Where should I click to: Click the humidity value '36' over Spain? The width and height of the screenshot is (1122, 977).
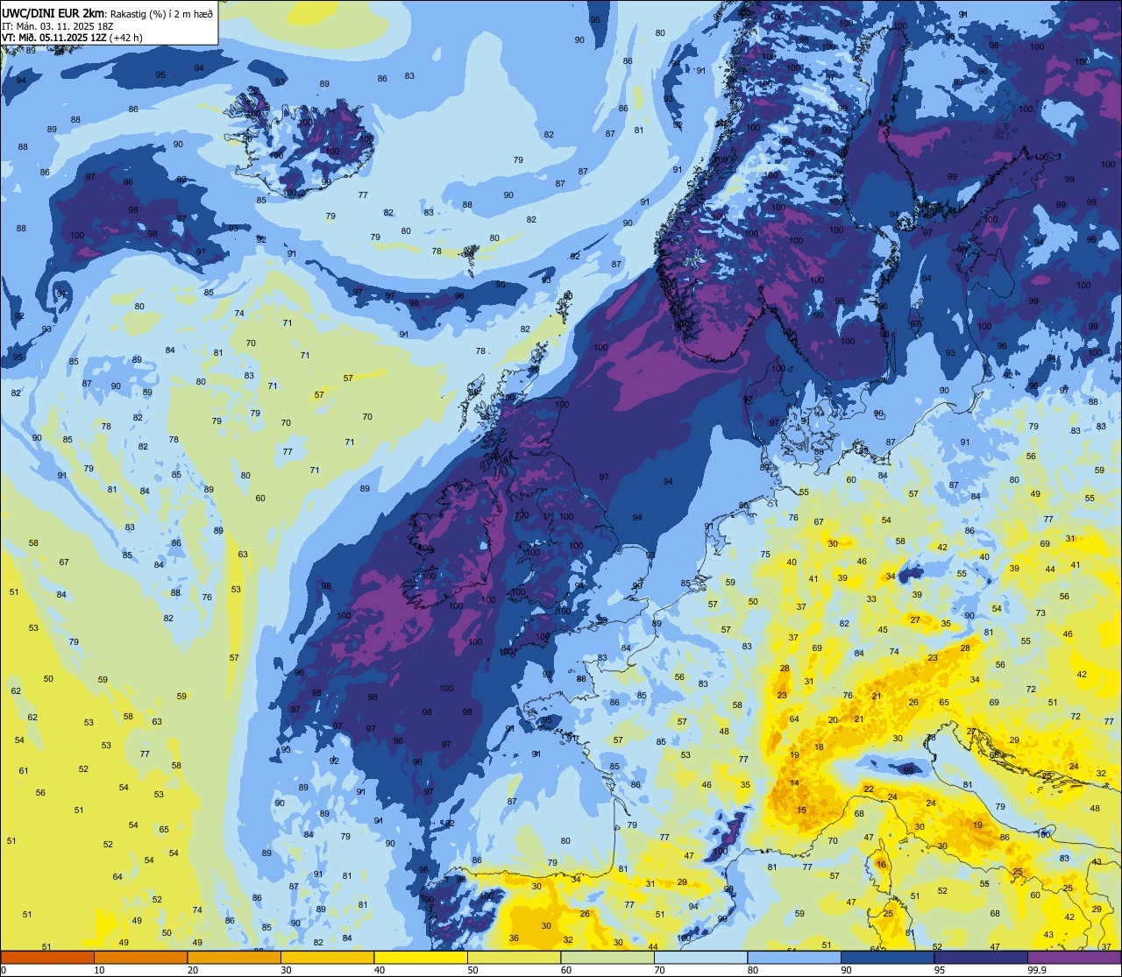(x=514, y=938)
